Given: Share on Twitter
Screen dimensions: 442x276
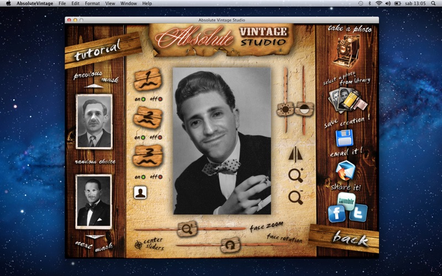Looking at the screenshot, I should 358,213.
